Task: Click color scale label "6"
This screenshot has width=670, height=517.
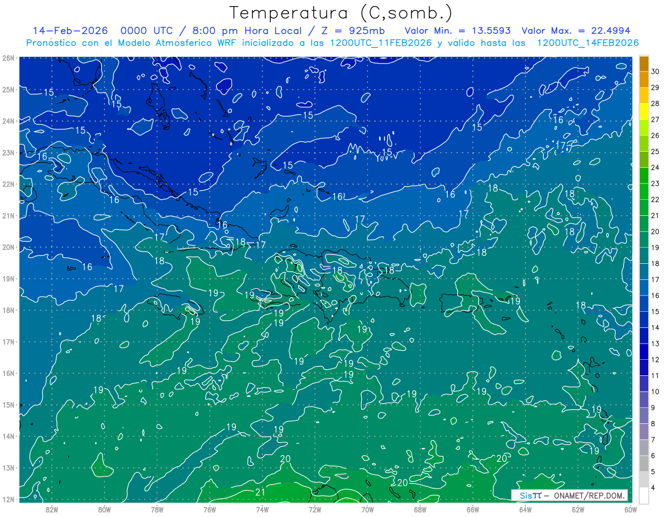Action: pyautogui.click(x=653, y=456)
